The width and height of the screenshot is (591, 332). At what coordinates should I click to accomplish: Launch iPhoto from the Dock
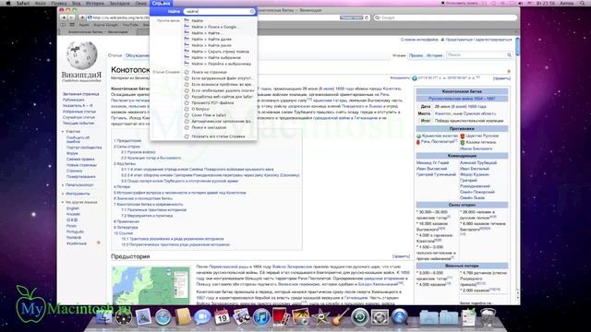coord(300,317)
